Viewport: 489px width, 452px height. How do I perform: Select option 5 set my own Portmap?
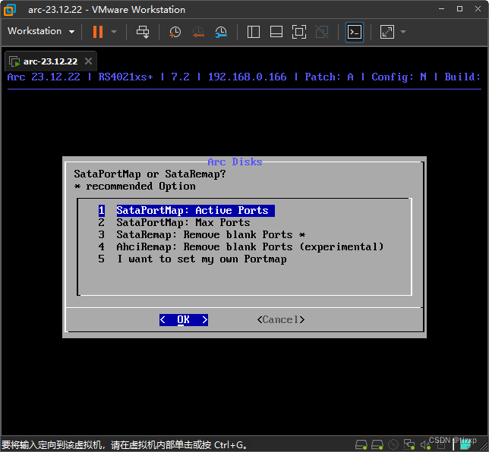(x=192, y=259)
